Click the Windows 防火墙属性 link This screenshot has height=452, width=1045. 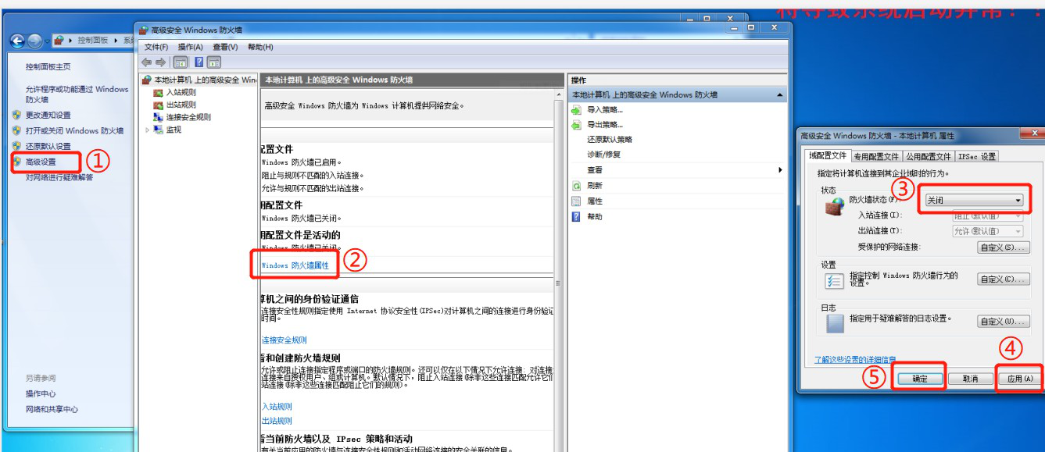[295, 266]
